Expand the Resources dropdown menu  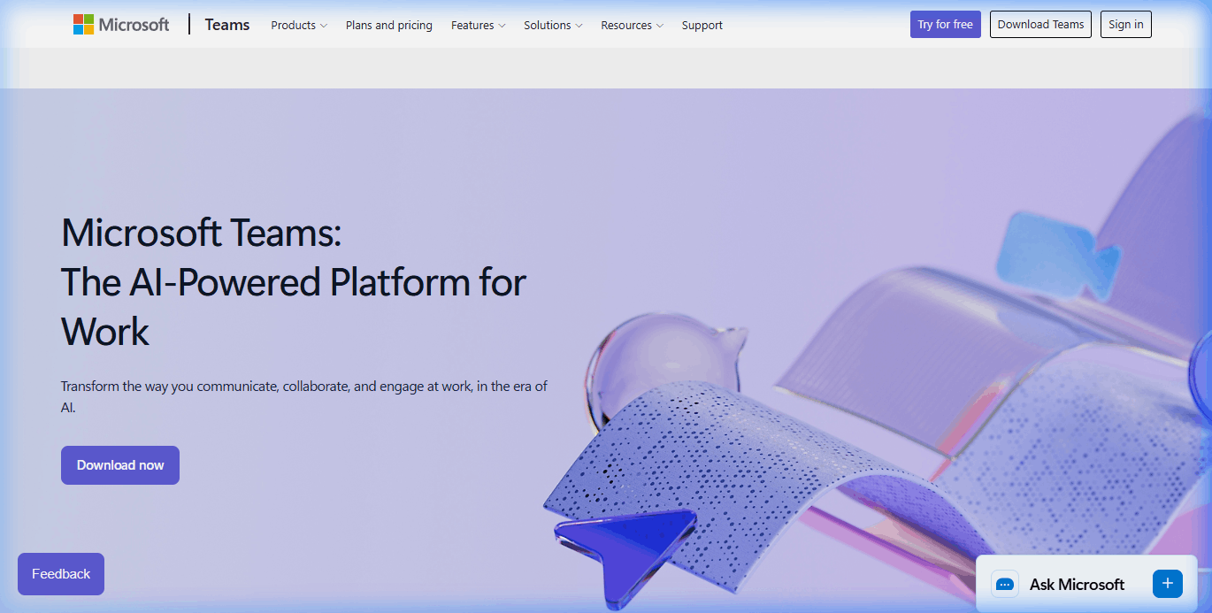pyautogui.click(x=632, y=25)
